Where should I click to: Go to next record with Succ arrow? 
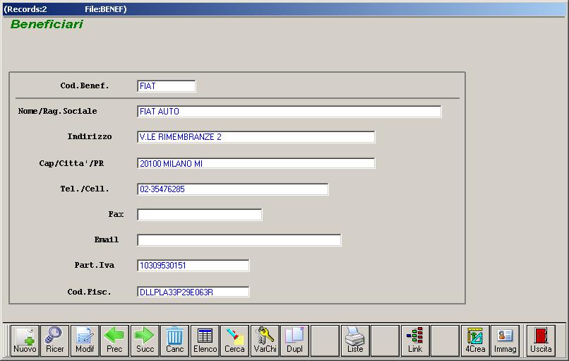145,341
